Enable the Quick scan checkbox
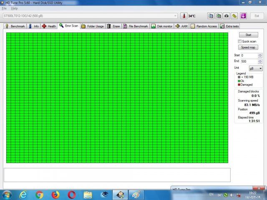 239,41
